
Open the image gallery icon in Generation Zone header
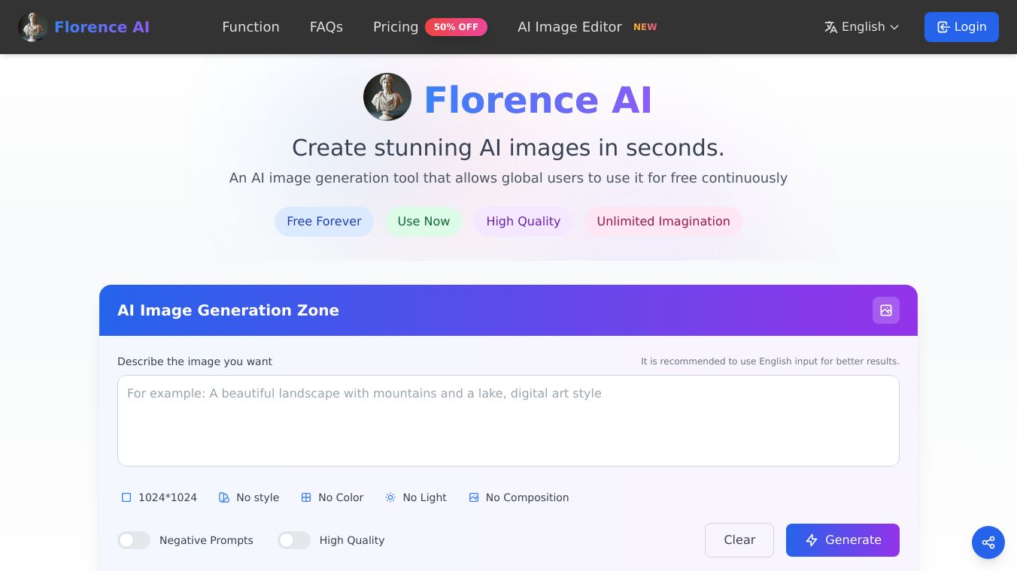(x=886, y=310)
